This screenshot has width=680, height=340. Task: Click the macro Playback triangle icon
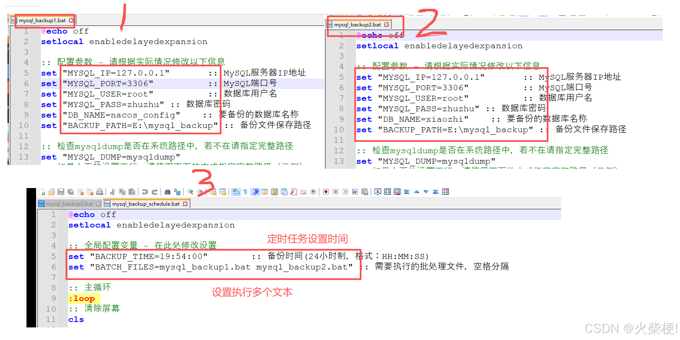point(345,192)
